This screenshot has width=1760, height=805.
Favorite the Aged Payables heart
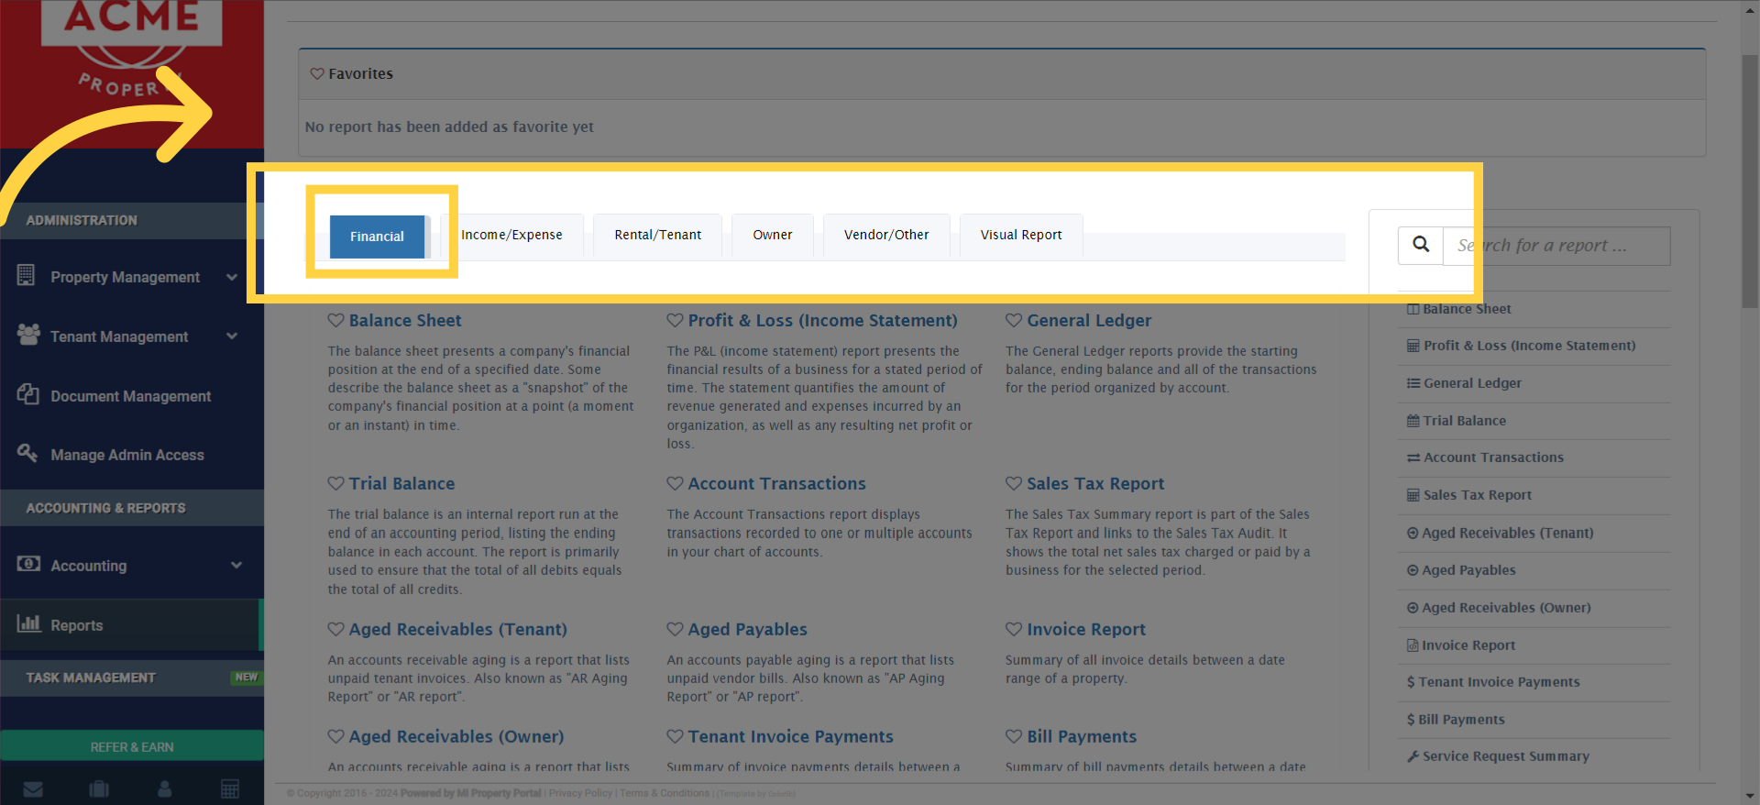pos(676,629)
